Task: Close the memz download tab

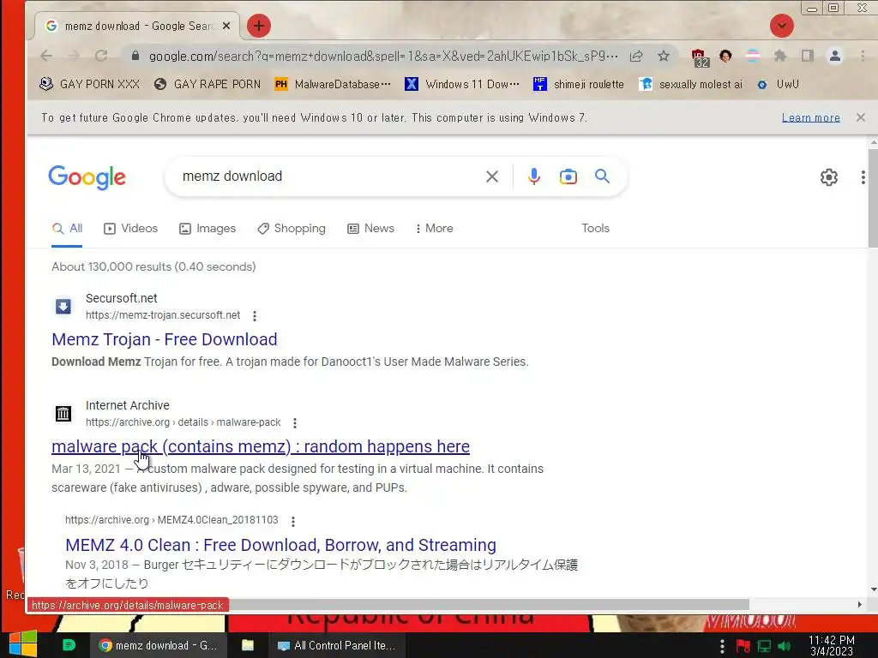Action: (x=226, y=26)
